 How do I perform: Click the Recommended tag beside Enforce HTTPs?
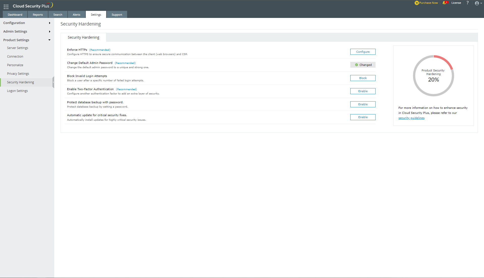pyautogui.click(x=100, y=50)
